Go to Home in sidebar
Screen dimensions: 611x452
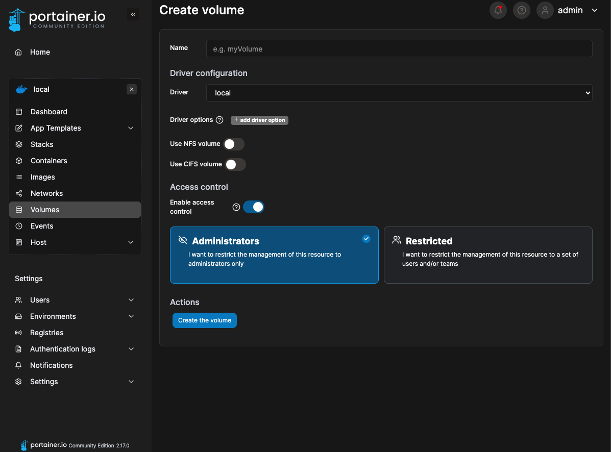(40, 52)
